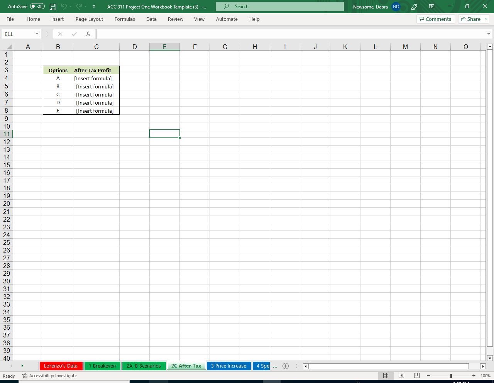
Task: Click the Share button
Action: pyautogui.click(x=471, y=19)
